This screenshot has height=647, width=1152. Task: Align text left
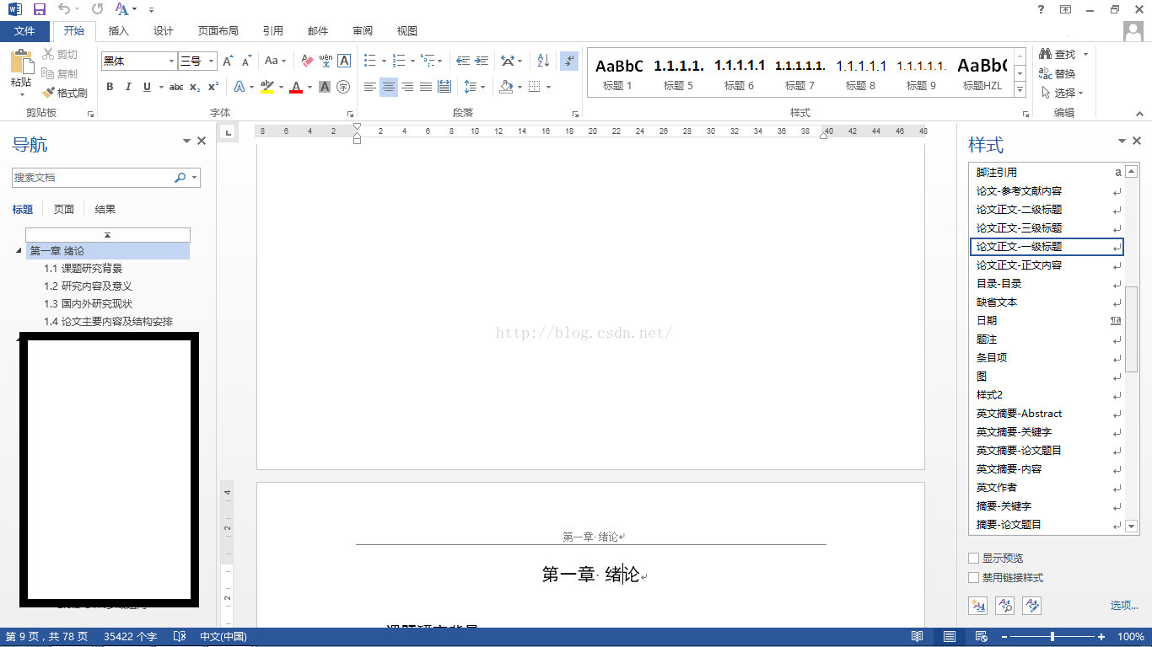370,87
